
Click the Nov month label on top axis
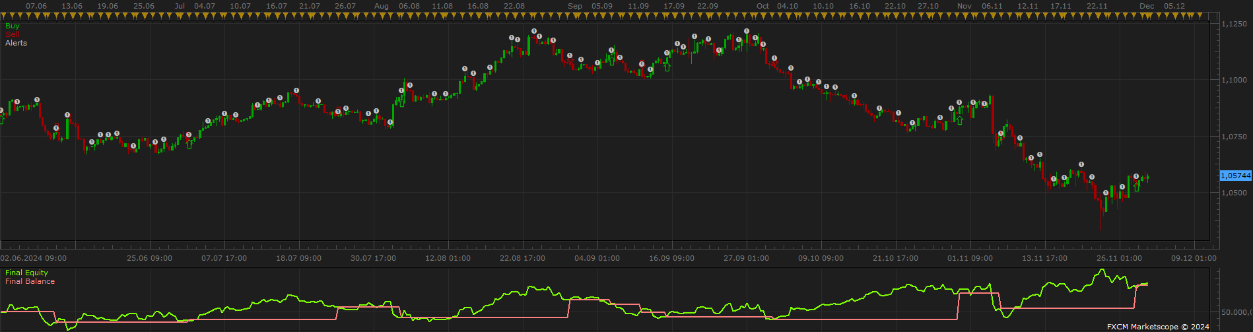pos(965,6)
